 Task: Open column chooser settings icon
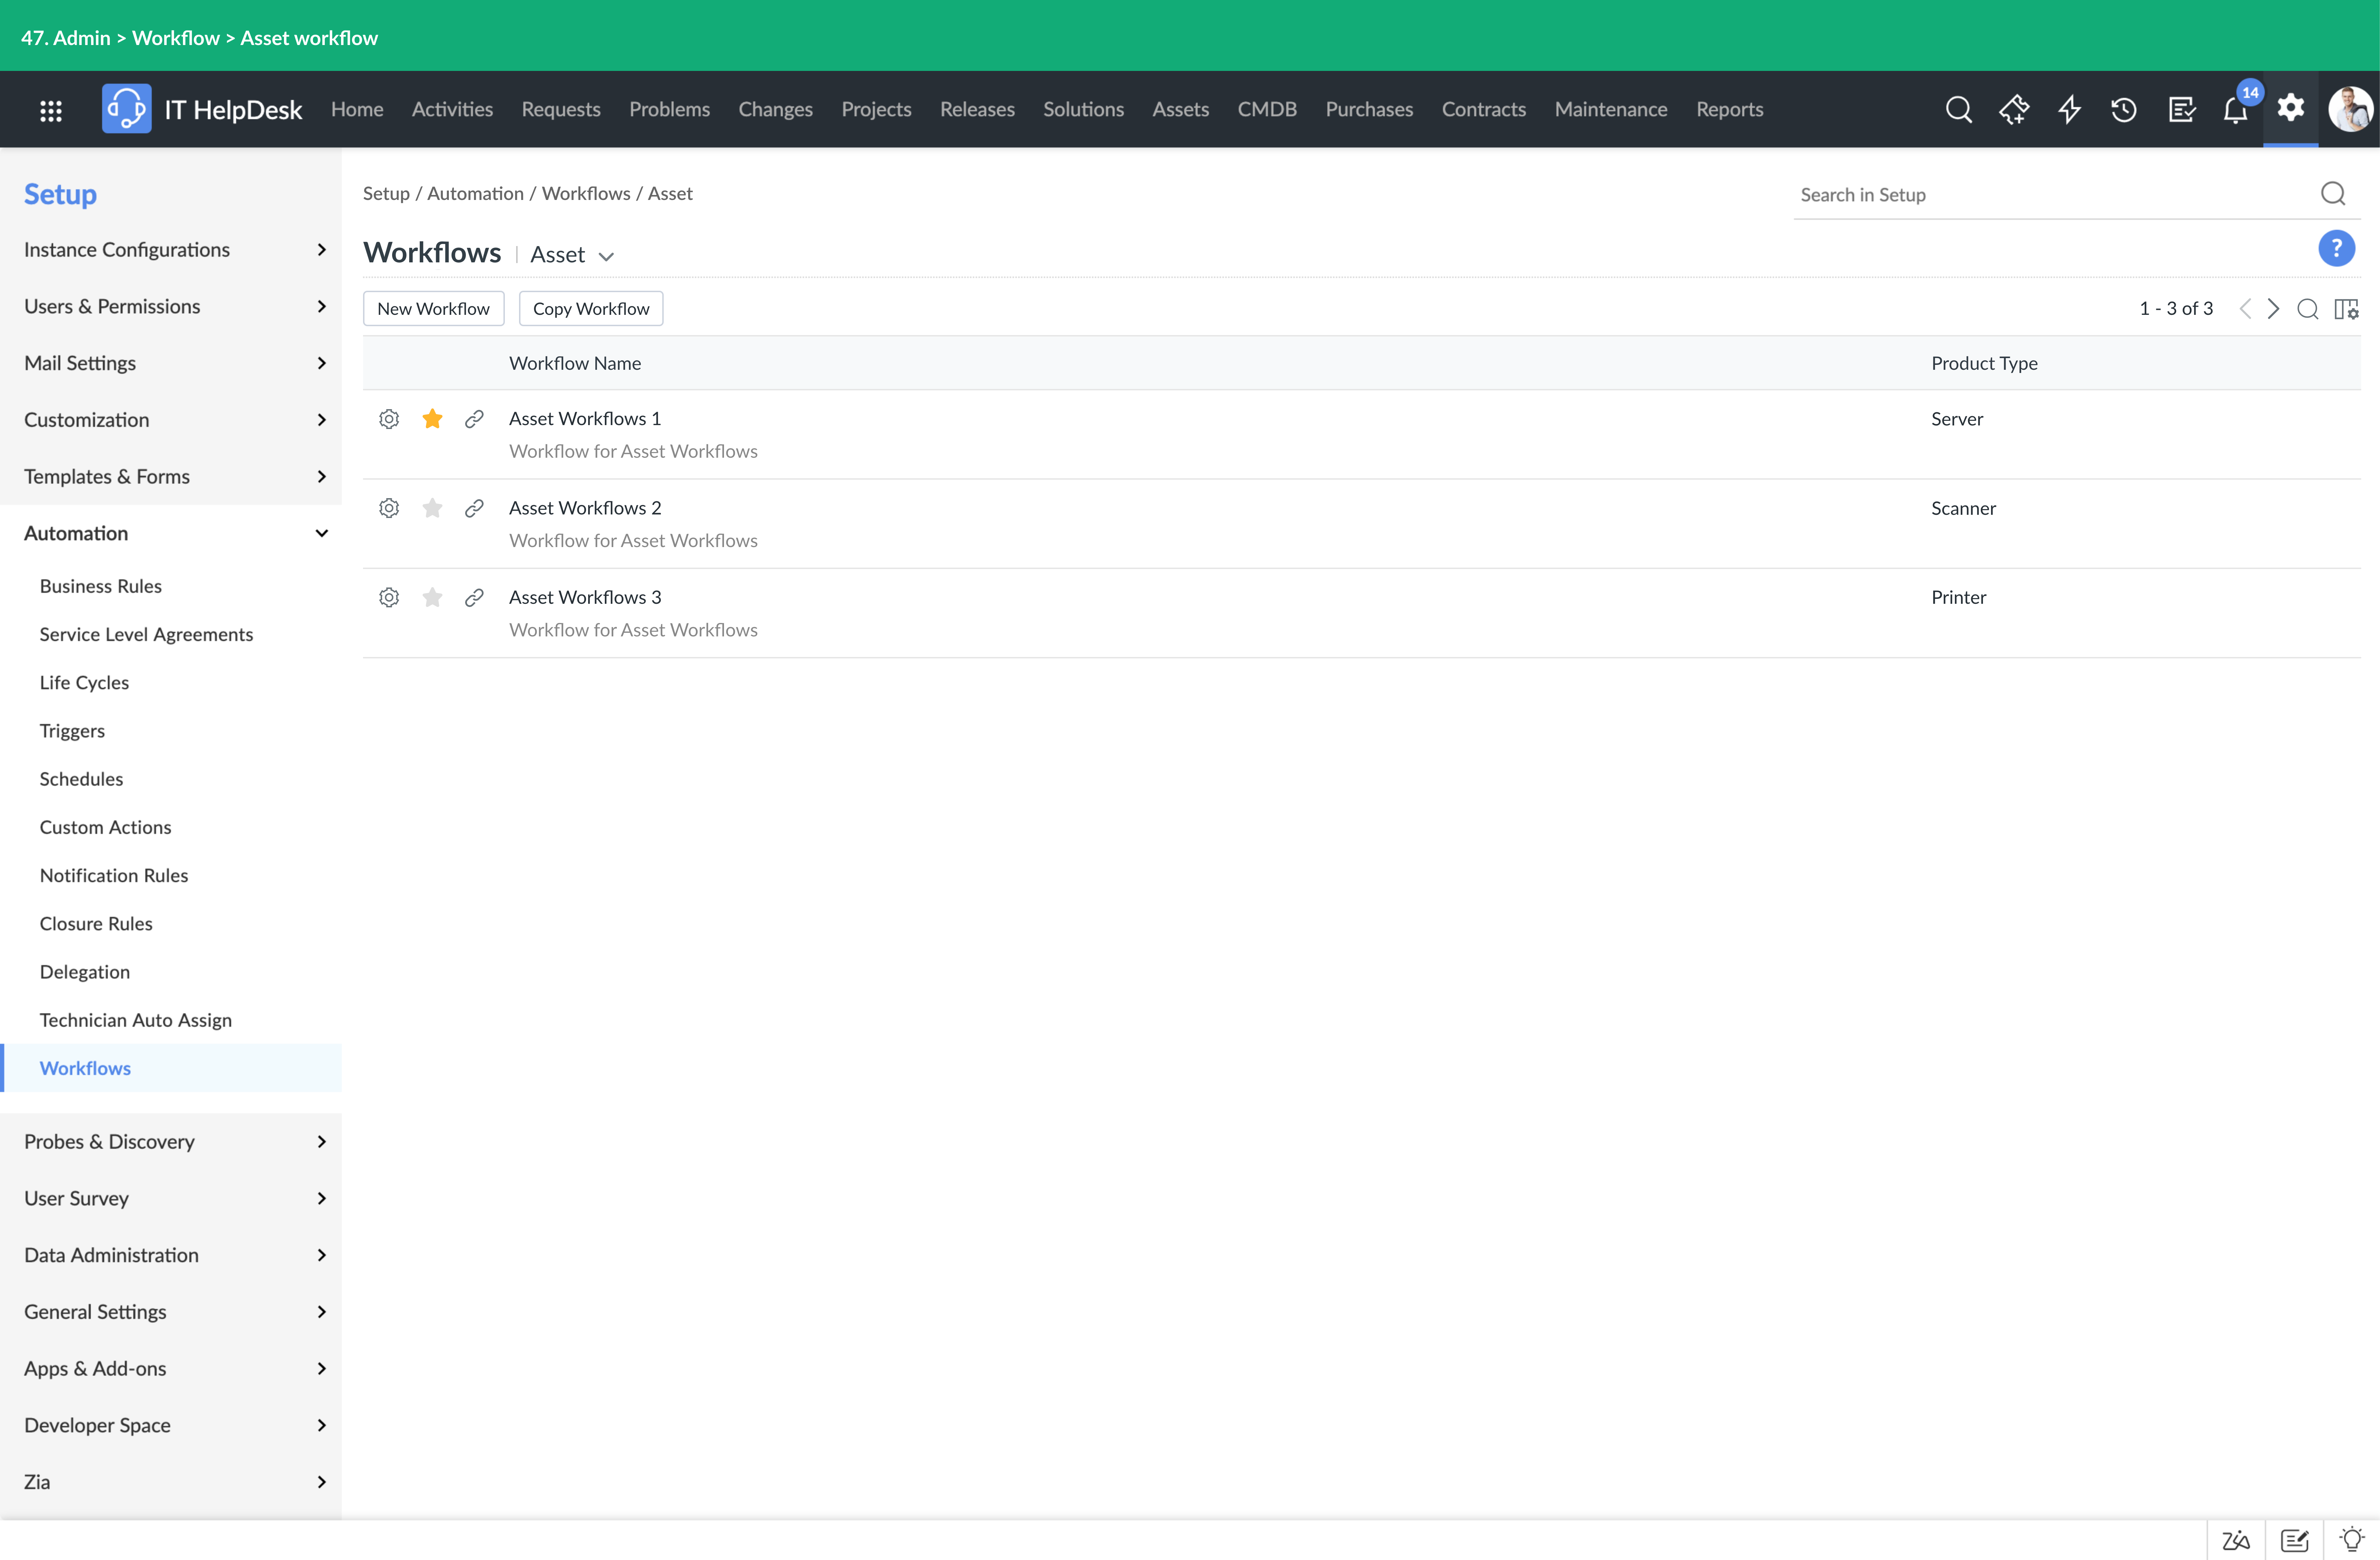point(2346,309)
